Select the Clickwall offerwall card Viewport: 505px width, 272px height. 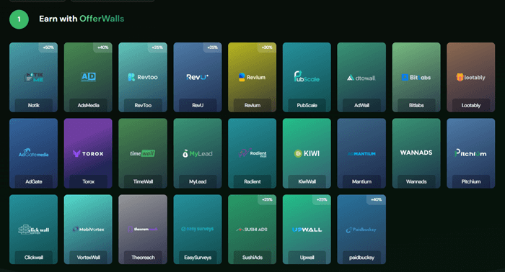33,230
